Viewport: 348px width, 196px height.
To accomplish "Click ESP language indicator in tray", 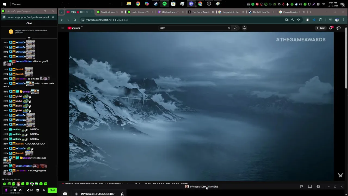I will (323, 4).
